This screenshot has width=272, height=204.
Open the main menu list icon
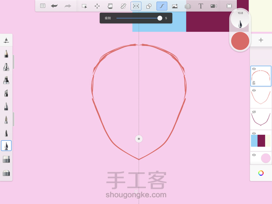point(43,6)
